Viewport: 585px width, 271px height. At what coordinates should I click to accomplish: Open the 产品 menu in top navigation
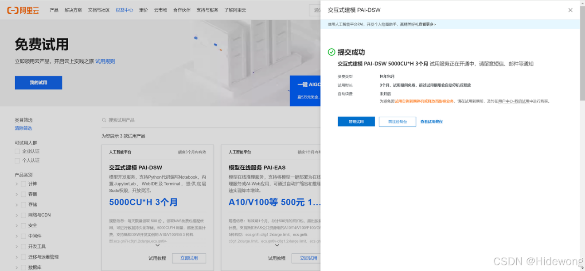[x=54, y=10]
